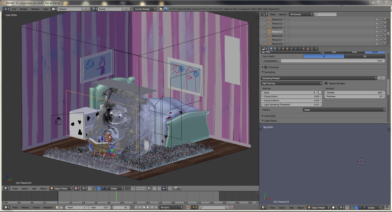Open the Particles properties tab
The image size is (392, 212).
coord(312,49)
